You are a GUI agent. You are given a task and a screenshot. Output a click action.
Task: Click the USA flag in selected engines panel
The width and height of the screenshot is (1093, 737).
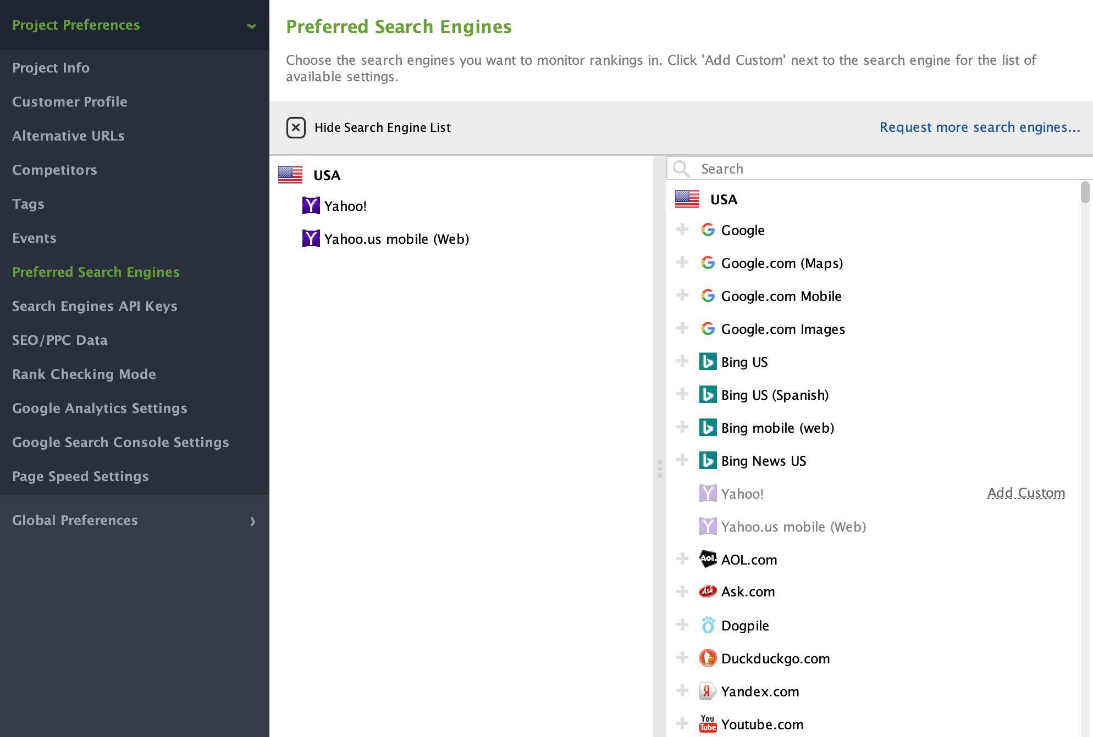point(290,175)
